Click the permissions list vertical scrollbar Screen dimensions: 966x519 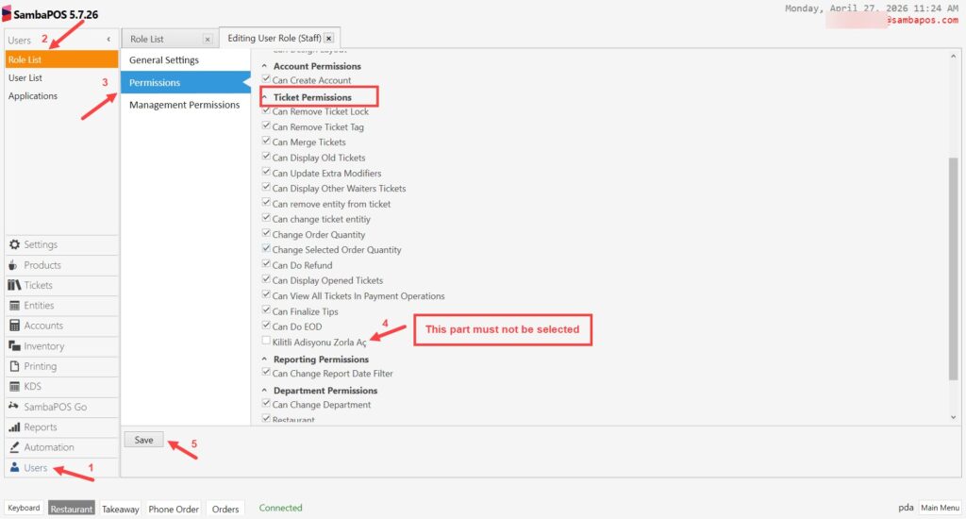(953, 264)
